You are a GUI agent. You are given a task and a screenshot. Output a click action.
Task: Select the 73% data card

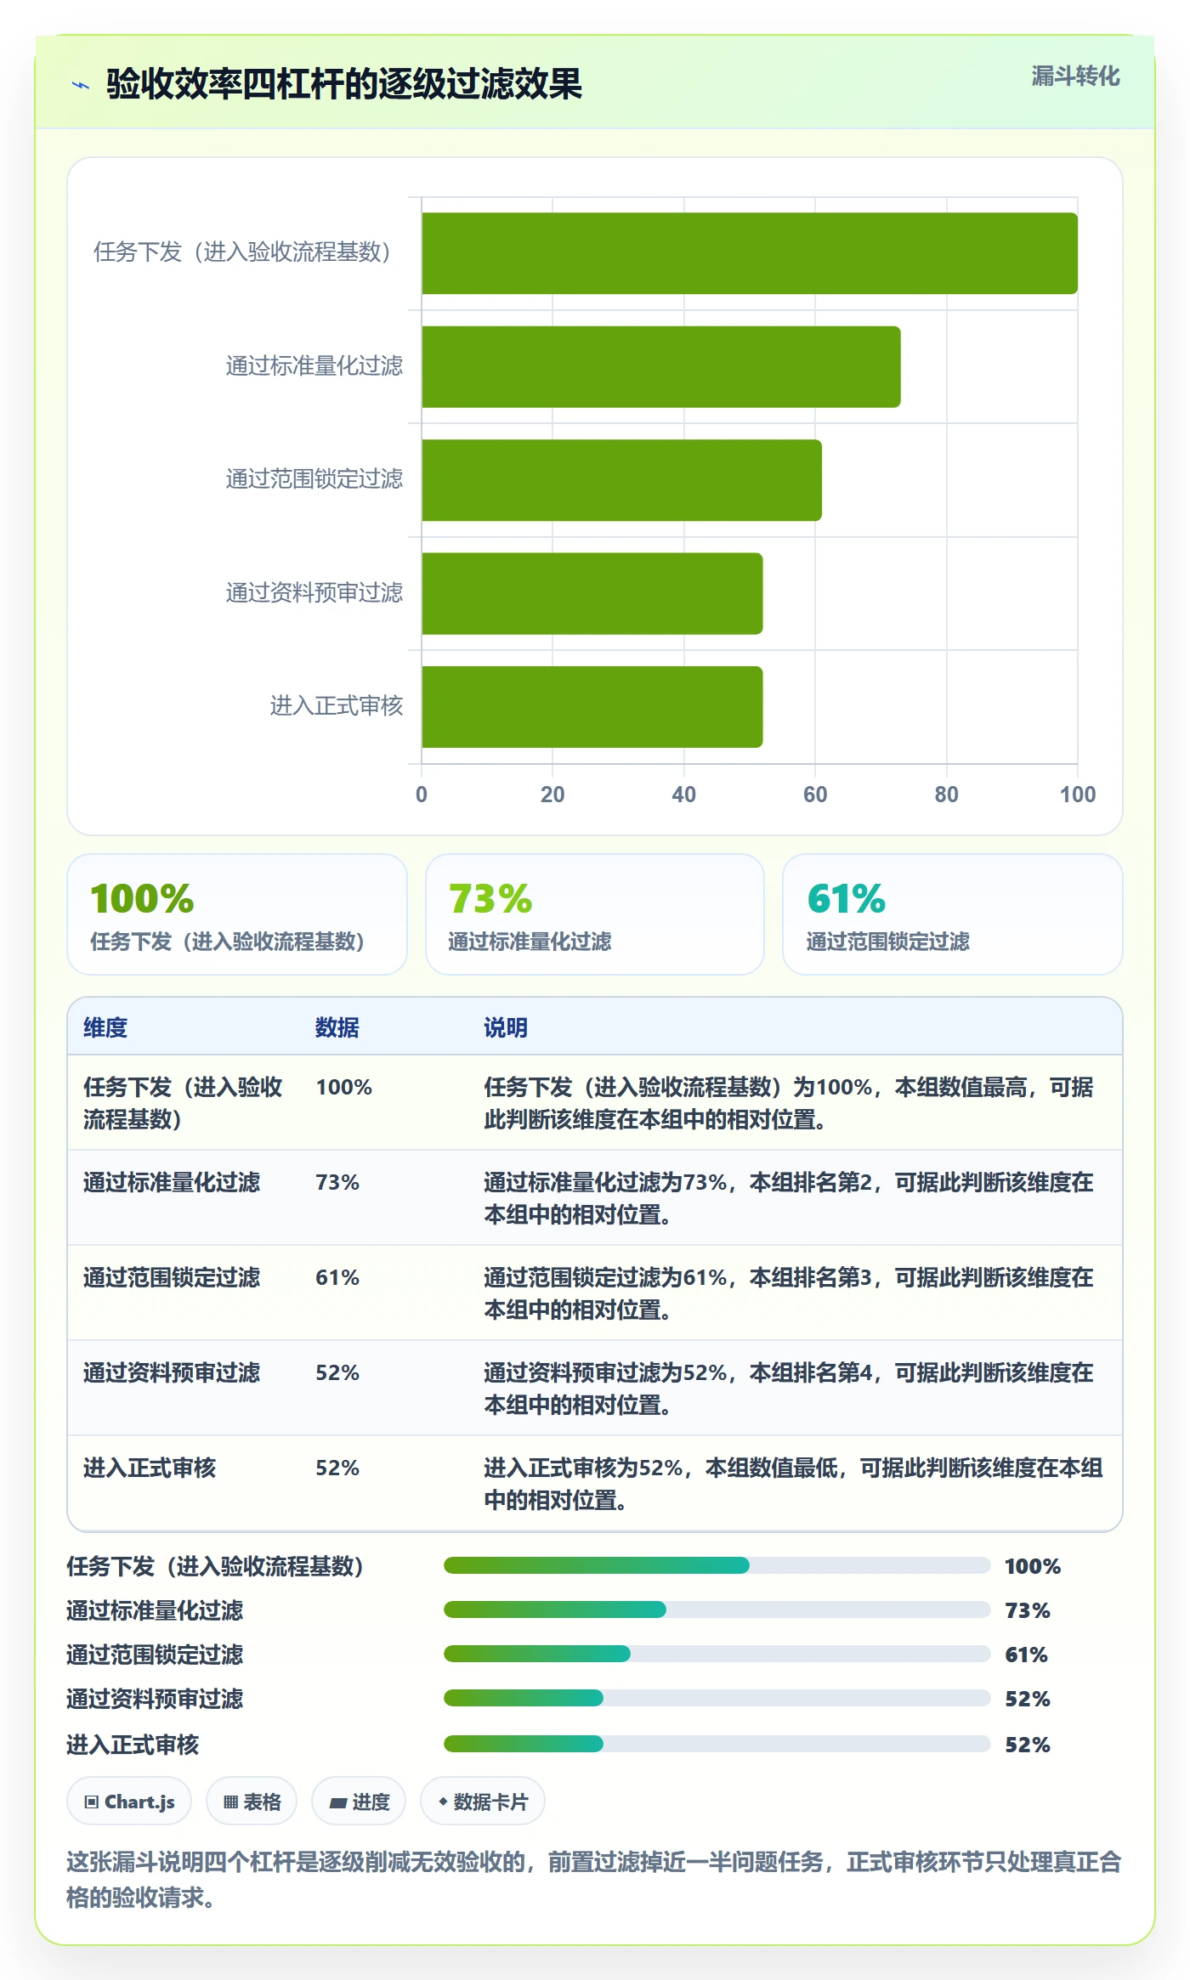(x=595, y=914)
